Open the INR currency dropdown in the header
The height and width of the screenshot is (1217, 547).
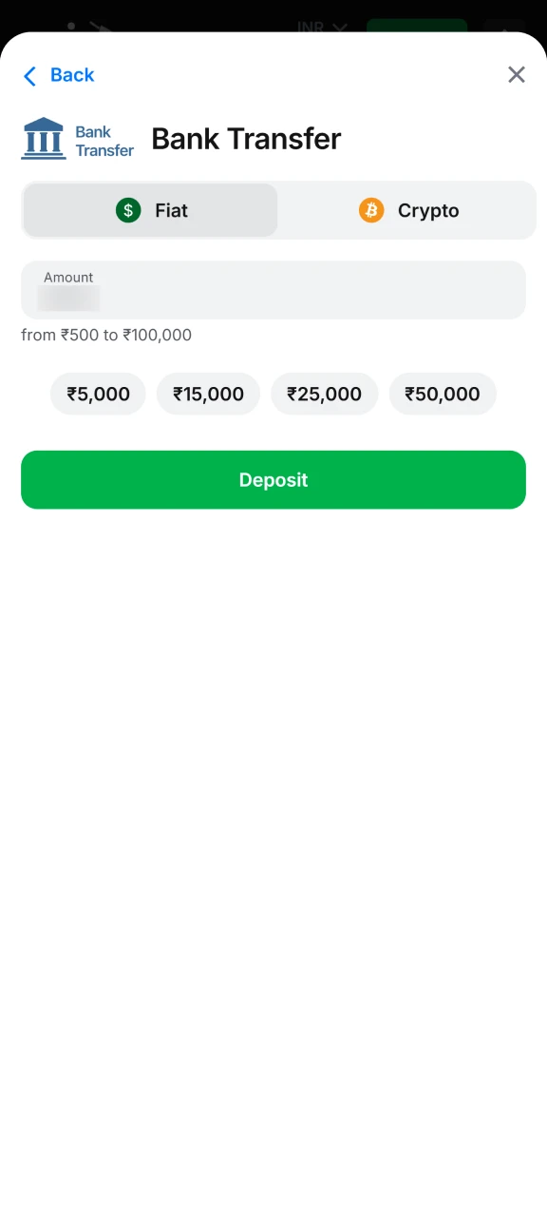[321, 27]
